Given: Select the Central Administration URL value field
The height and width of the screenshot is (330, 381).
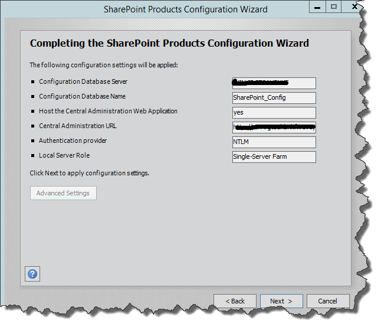Looking at the screenshot, I should tap(274, 128).
